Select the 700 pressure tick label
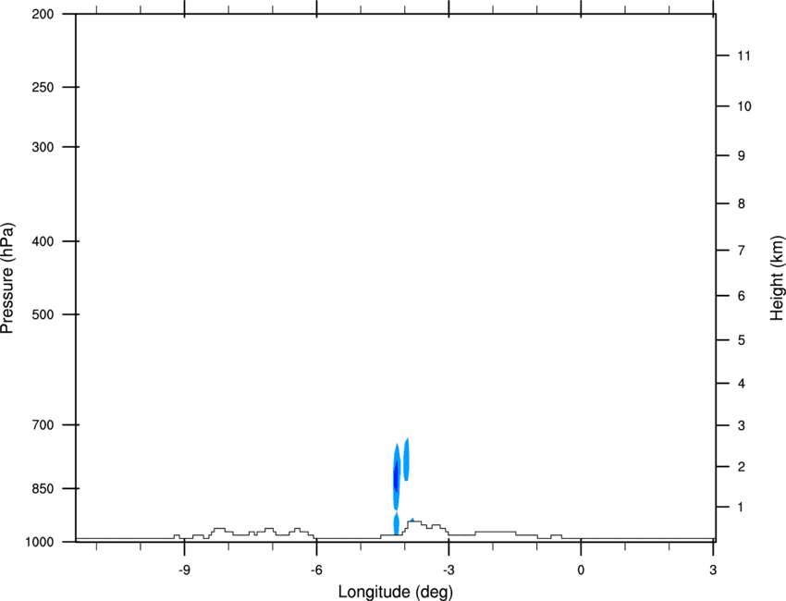Image resolution: width=786 pixels, height=601 pixels. point(43,424)
